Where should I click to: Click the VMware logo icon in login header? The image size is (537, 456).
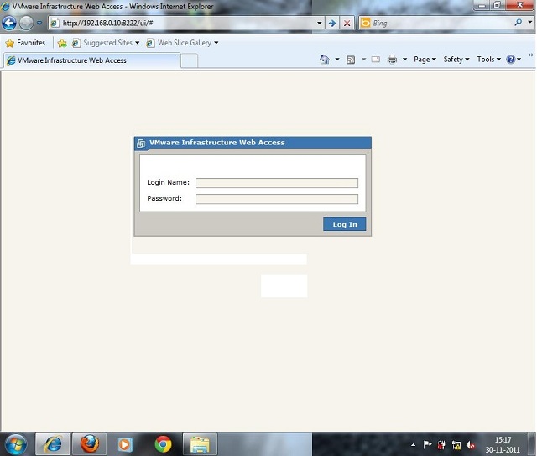tap(141, 144)
